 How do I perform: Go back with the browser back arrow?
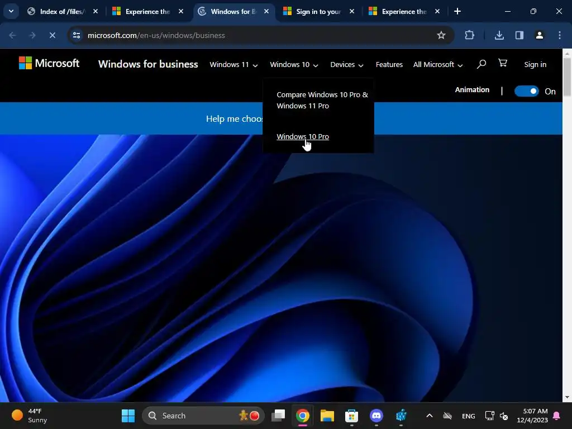pyautogui.click(x=12, y=35)
